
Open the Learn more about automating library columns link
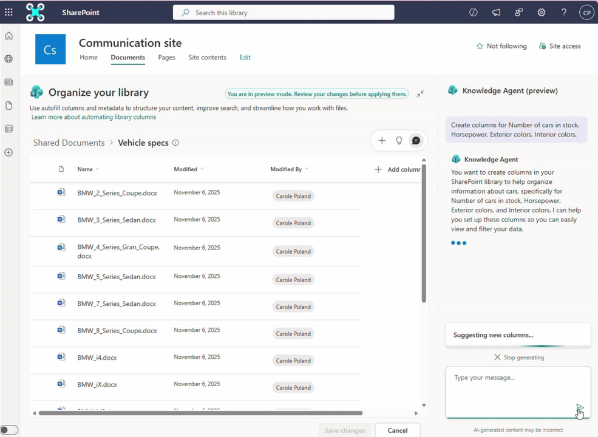(x=93, y=117)
